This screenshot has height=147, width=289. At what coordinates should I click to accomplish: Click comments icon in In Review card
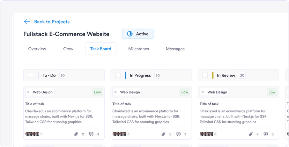pyautogui.click(x=266, y=134)
